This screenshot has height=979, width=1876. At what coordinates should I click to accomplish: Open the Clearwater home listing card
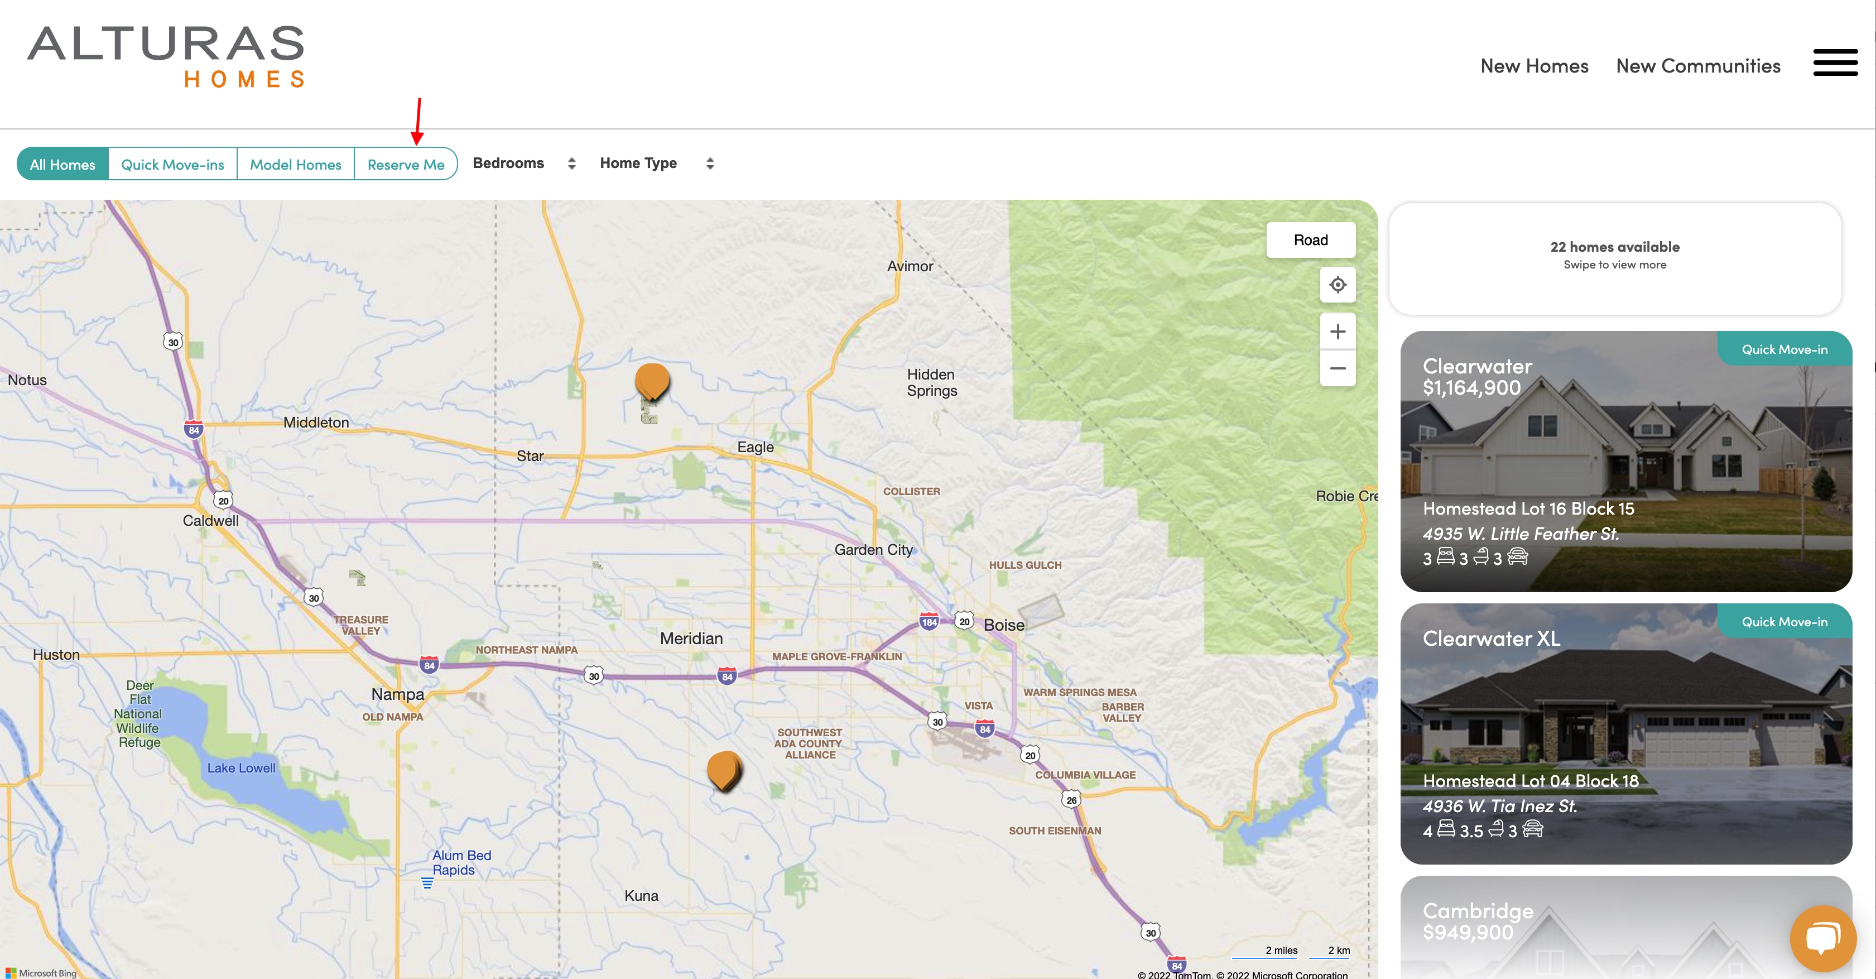[1626, 461]
